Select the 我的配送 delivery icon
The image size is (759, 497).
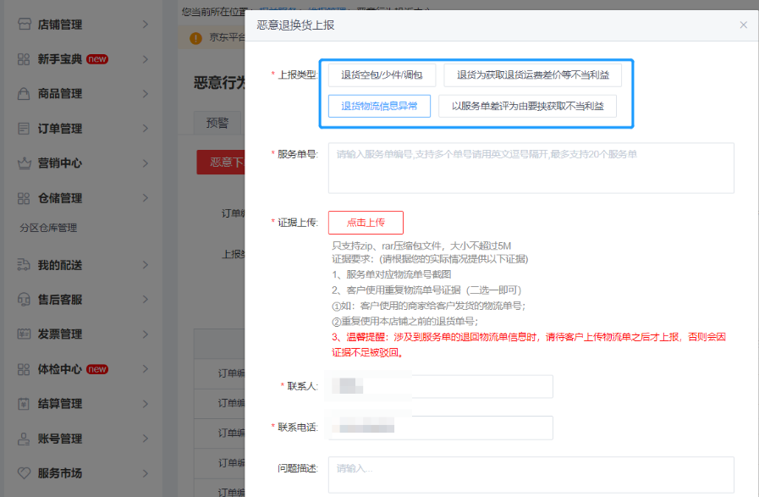(x=25, y=264)
